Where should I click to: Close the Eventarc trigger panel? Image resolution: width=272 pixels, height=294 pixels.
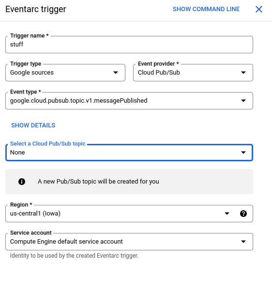click(x=259, y=9)
